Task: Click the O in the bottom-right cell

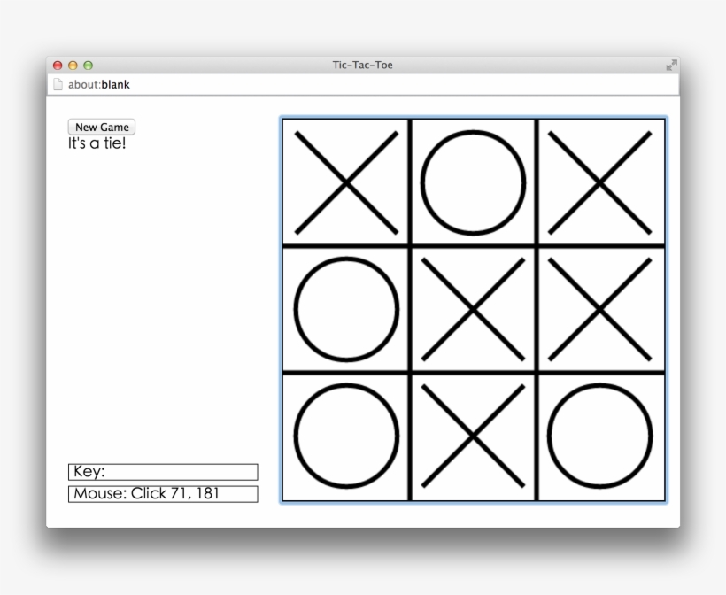Action: click(x=599, y=437)
